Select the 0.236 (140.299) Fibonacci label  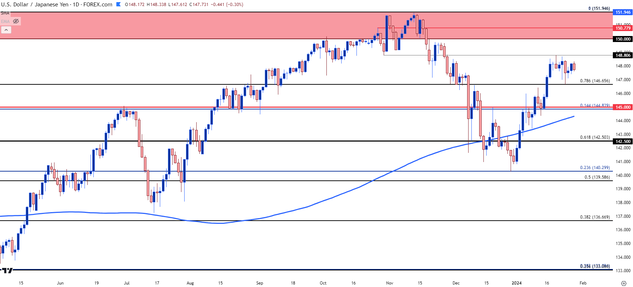point(595,168)
